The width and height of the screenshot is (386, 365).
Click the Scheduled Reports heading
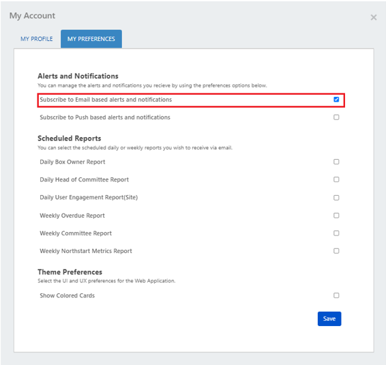click(69, 138)
